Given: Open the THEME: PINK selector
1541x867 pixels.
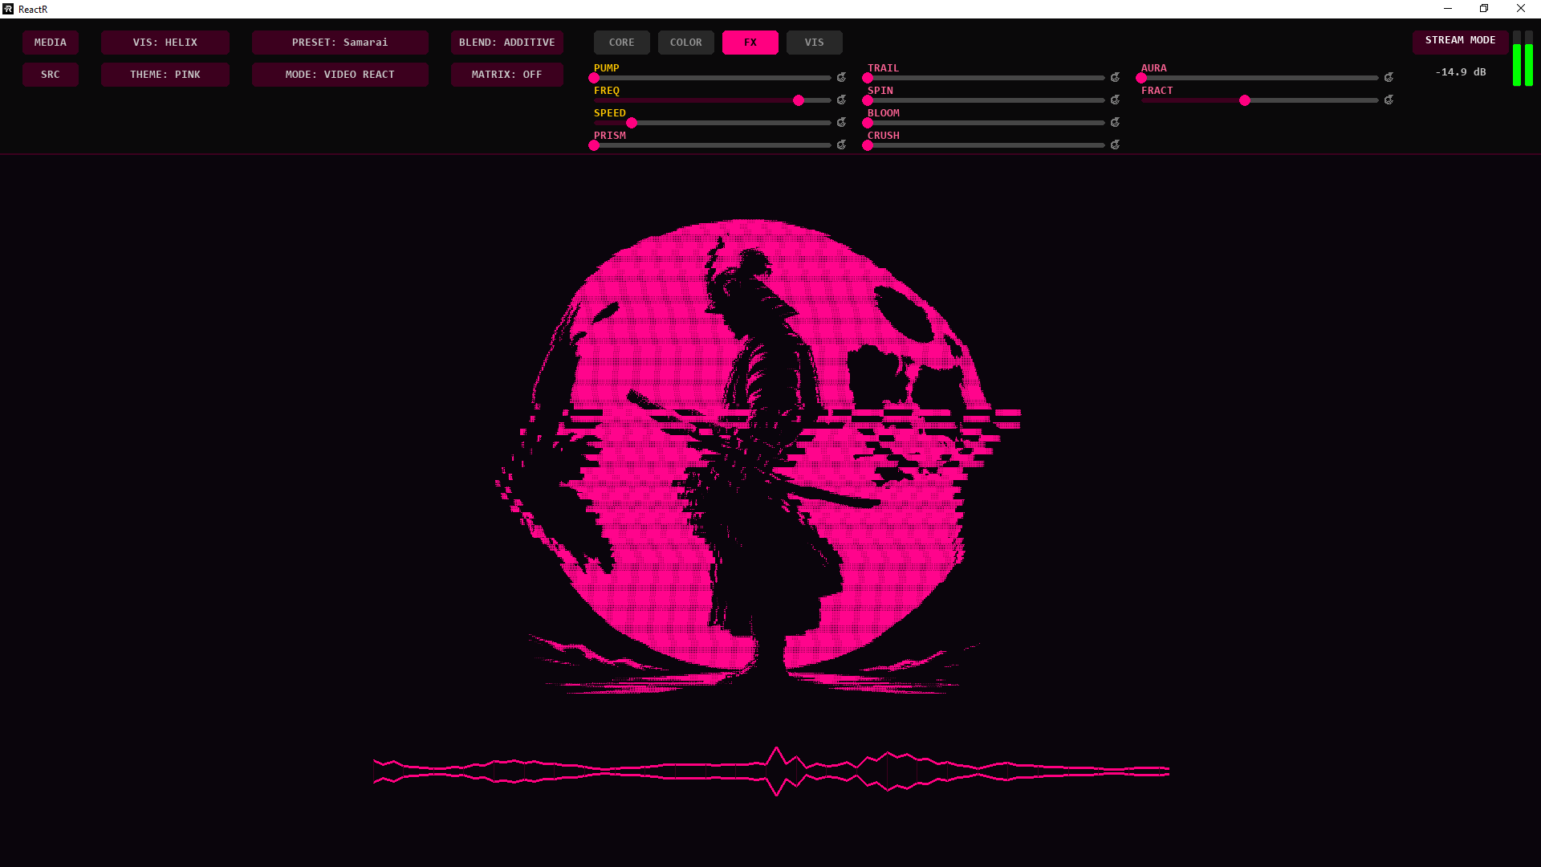Looking at the screenshot, I should (x=165, y=75).
